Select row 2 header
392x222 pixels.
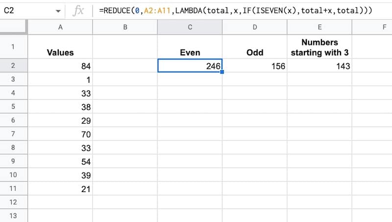[x=13, y=66]
